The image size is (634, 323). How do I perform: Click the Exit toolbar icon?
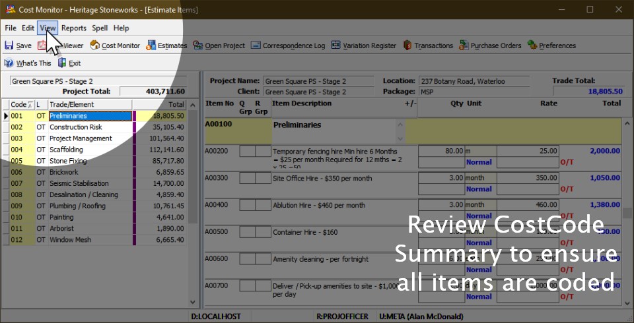point(62,63)
